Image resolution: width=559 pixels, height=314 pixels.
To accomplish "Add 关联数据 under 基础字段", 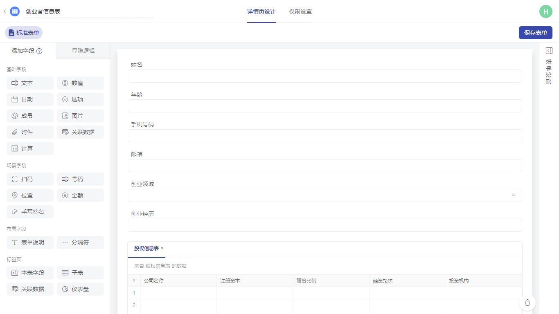I will tap(80, 132).
